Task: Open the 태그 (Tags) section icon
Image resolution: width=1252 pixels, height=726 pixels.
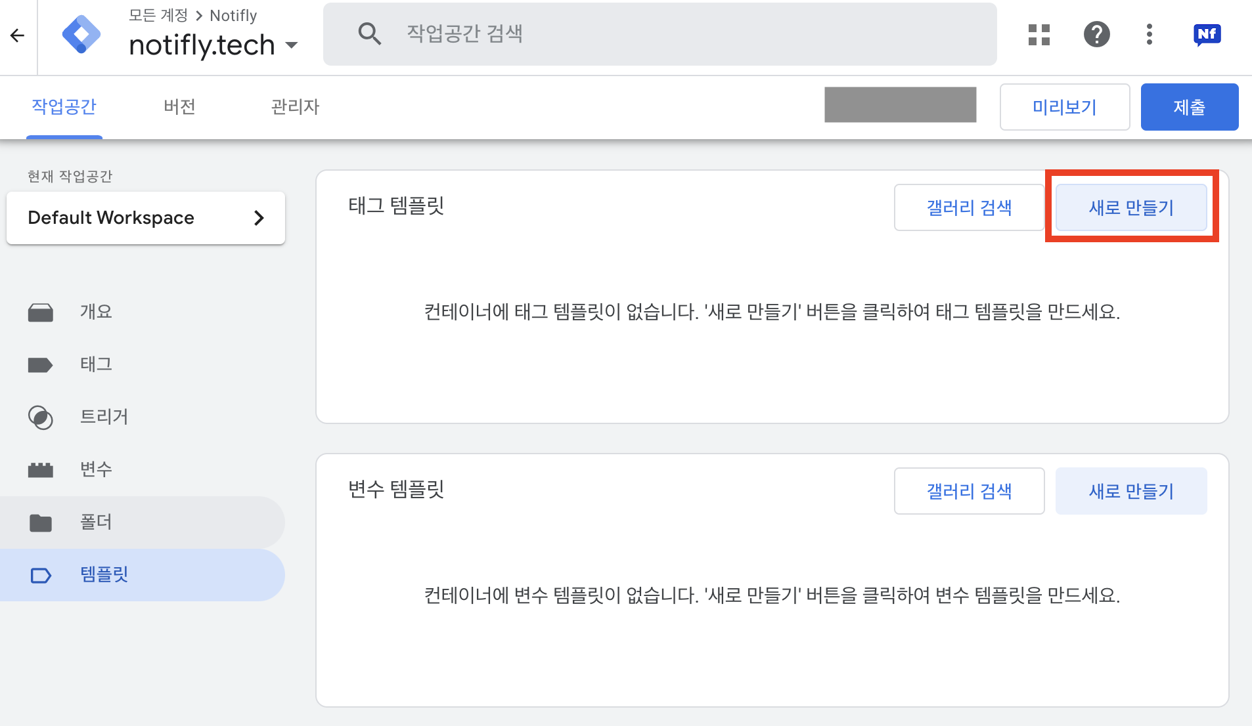Action: point(41,364)
